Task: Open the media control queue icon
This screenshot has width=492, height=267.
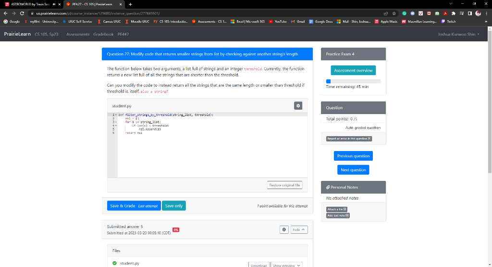Action: click(x=462, y=13)
